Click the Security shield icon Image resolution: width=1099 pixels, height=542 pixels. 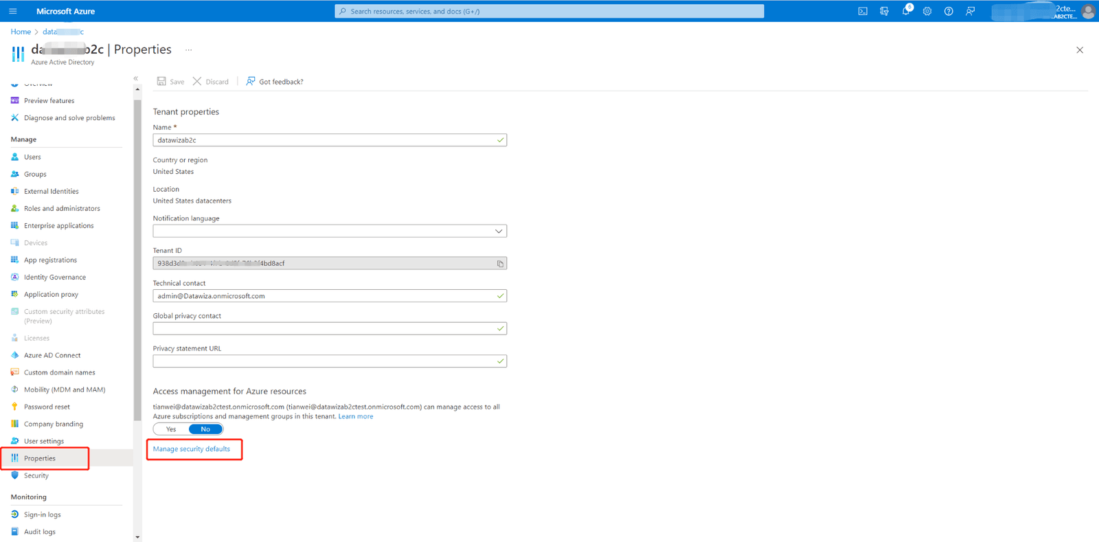coord(15,475)
